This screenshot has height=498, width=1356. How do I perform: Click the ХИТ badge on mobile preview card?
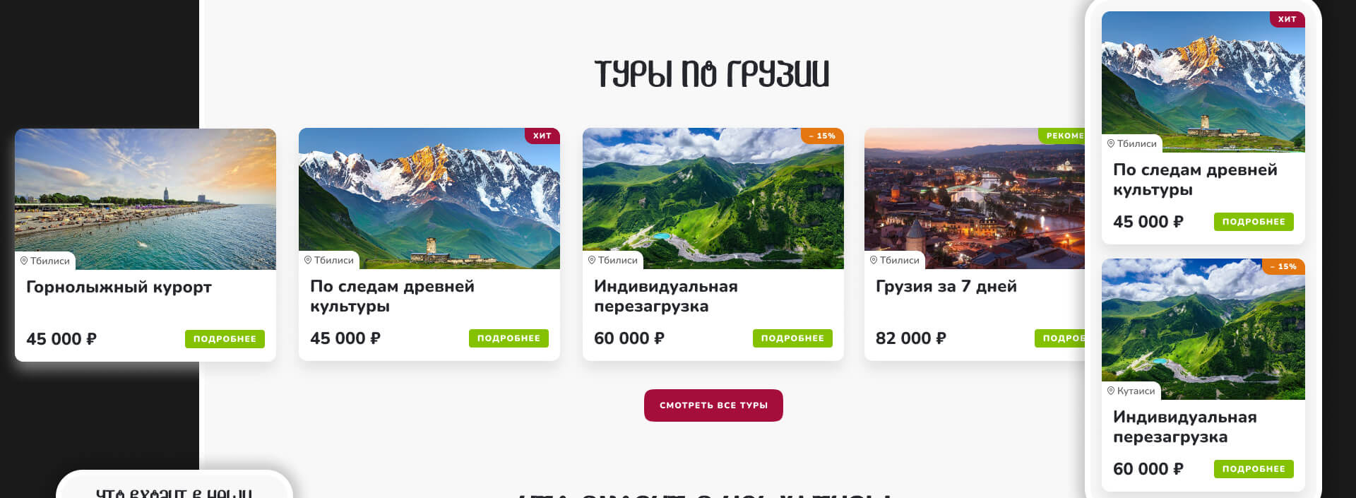1287,19
